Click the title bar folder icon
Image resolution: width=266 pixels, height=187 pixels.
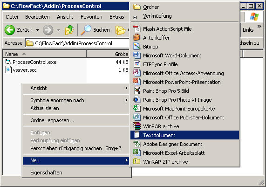click(x=6, y=6)
